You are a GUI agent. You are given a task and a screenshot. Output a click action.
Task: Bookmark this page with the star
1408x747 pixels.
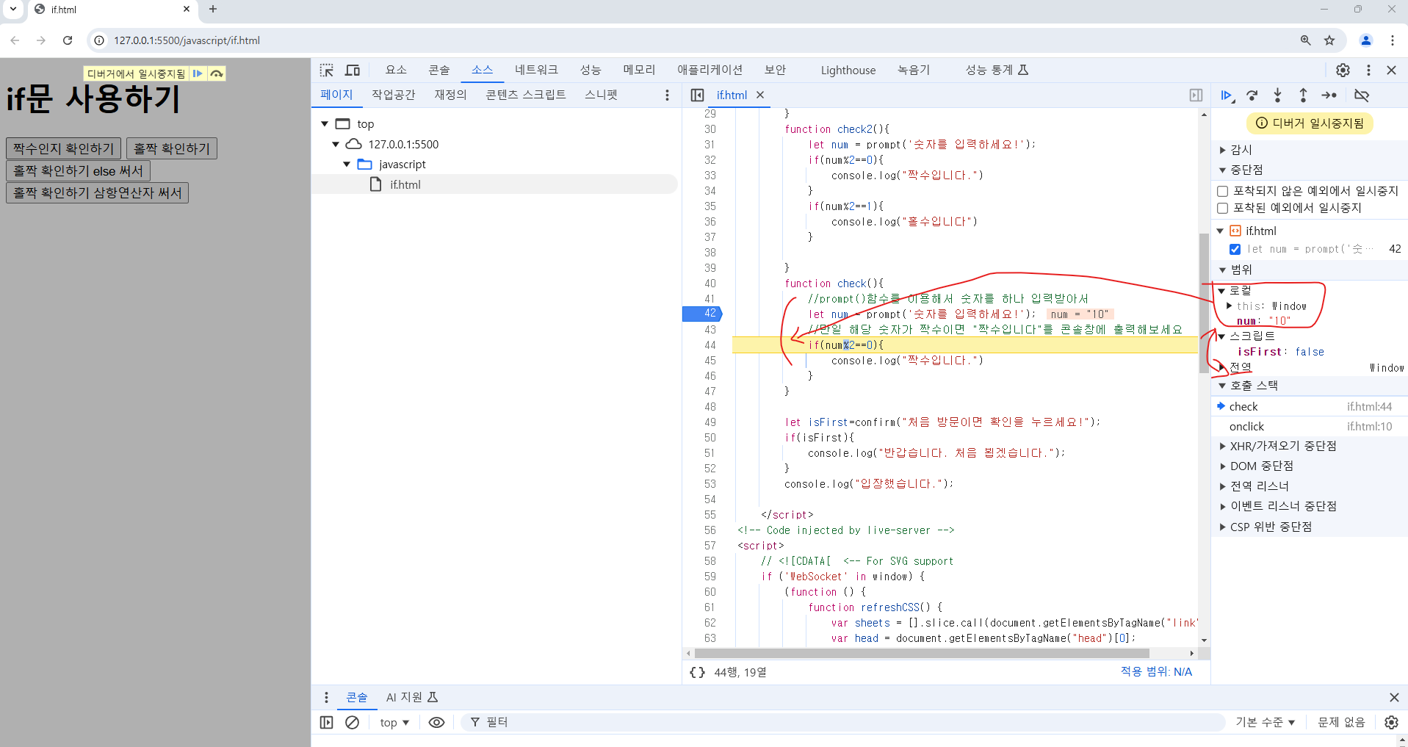pos(1329,40)
